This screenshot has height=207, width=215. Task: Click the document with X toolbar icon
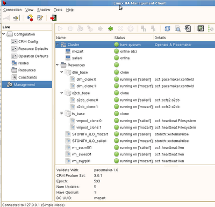[188, 28]
